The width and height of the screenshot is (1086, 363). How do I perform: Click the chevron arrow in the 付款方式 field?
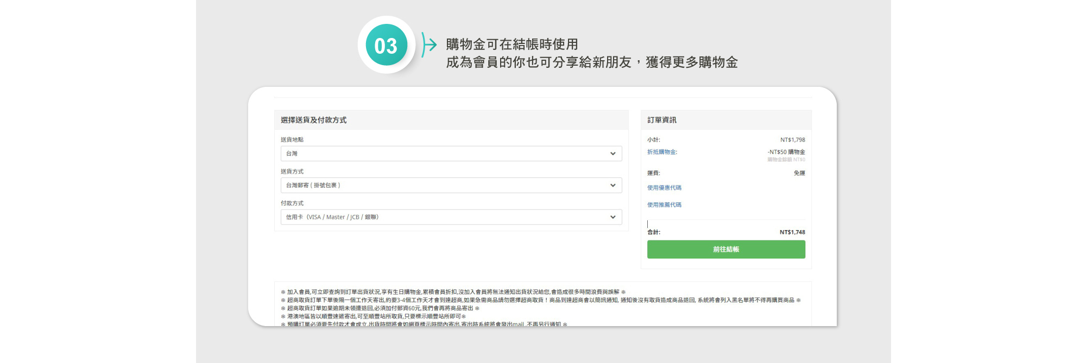(x=613, y=217)
